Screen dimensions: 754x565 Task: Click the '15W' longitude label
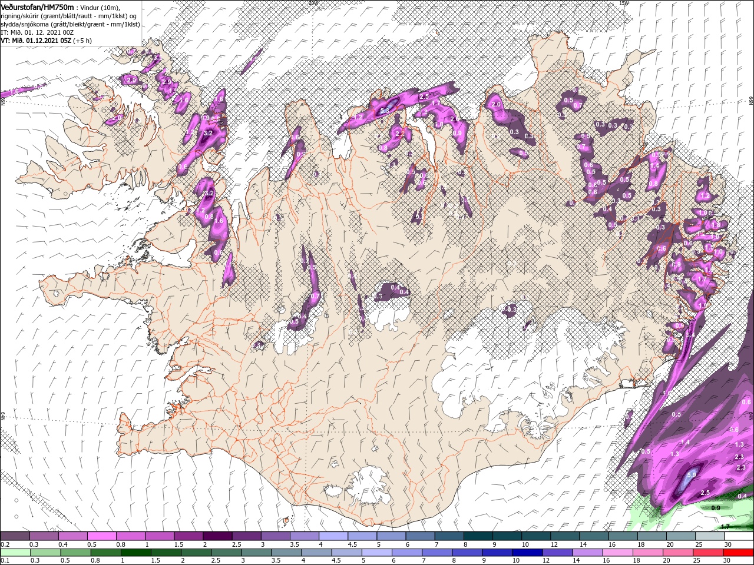click(x=624, y=3)
